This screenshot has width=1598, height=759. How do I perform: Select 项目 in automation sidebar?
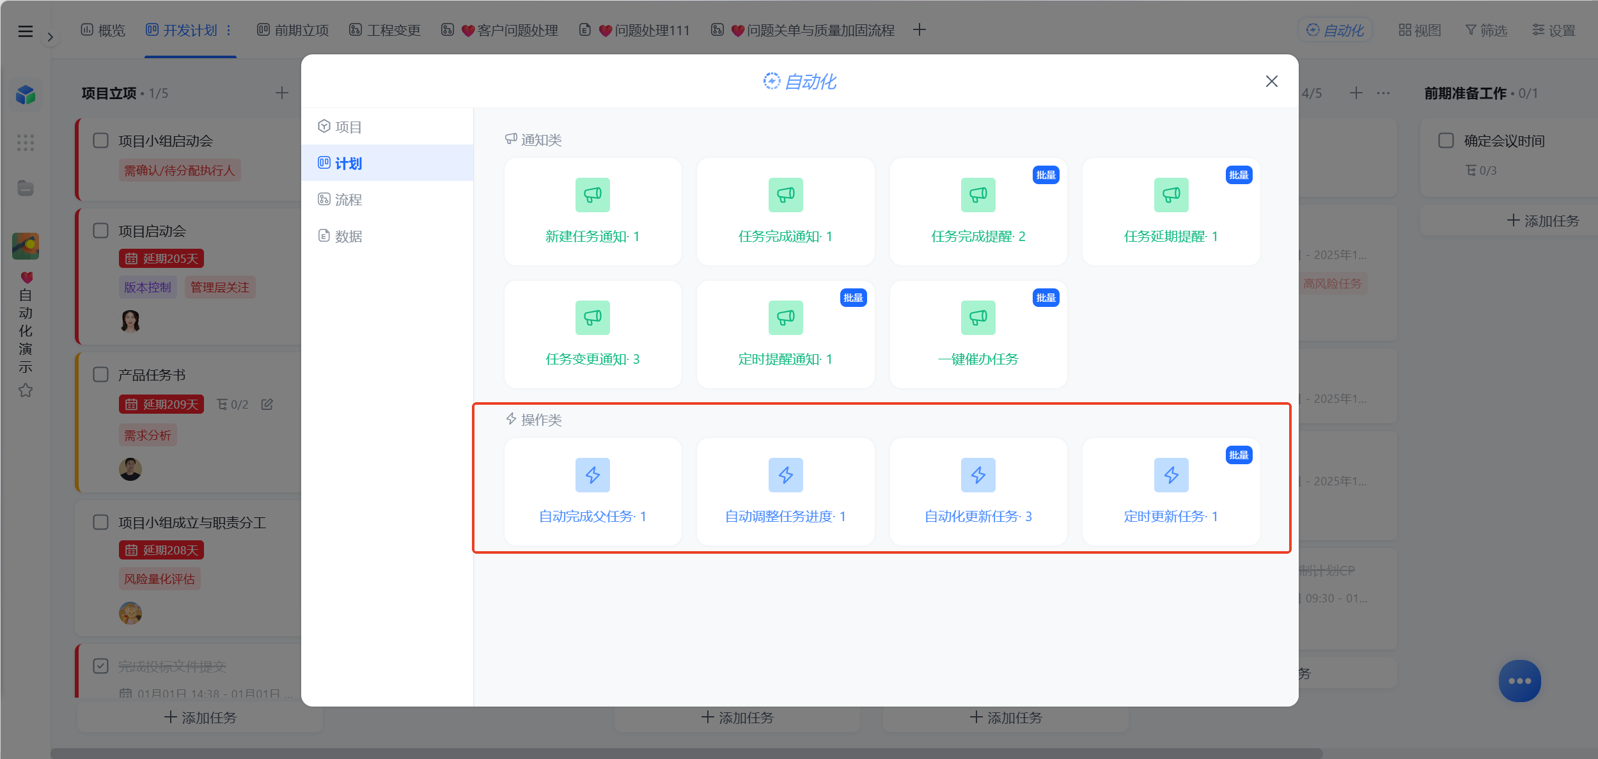pos(387,127)
